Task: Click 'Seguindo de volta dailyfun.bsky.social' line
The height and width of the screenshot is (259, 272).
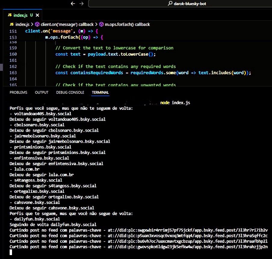Action: [53, 225]
